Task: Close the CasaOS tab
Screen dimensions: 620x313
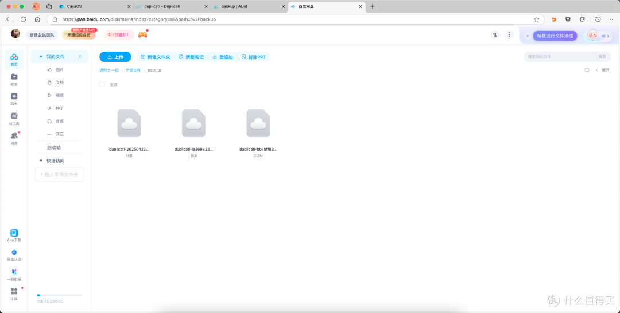Action: pos(129,7)
